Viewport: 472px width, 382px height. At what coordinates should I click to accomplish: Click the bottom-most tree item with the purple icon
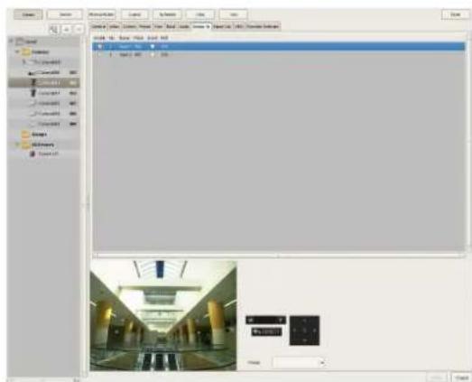coord(44,154)
